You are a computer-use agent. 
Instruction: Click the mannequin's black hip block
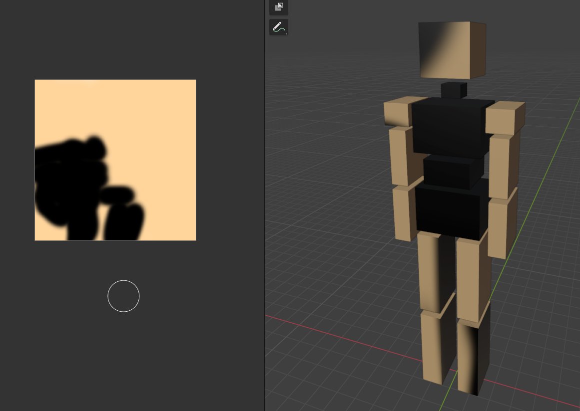[x=452, y=210]
